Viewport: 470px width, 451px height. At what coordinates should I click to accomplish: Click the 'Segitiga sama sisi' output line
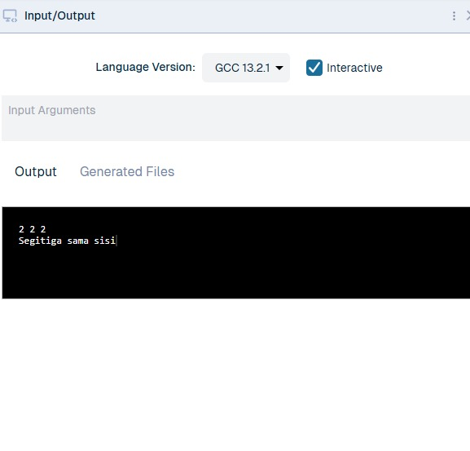(x=67, y=241)
